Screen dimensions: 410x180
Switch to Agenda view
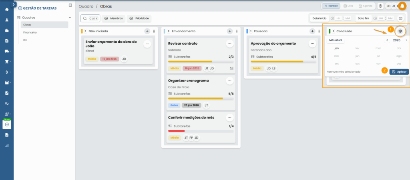[365, 6]
